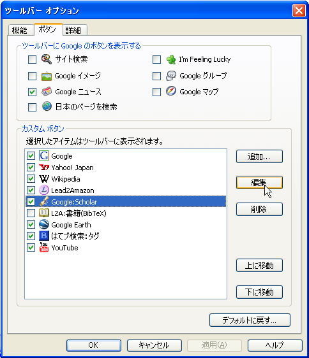Click the Google:Scholar icon

[43, 201]
